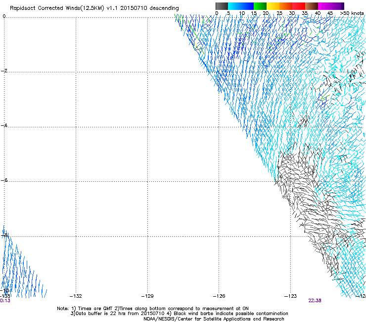Click the '45' label under the color bar
The width and height of the screenshot is (366, 322).
(330, 13)
